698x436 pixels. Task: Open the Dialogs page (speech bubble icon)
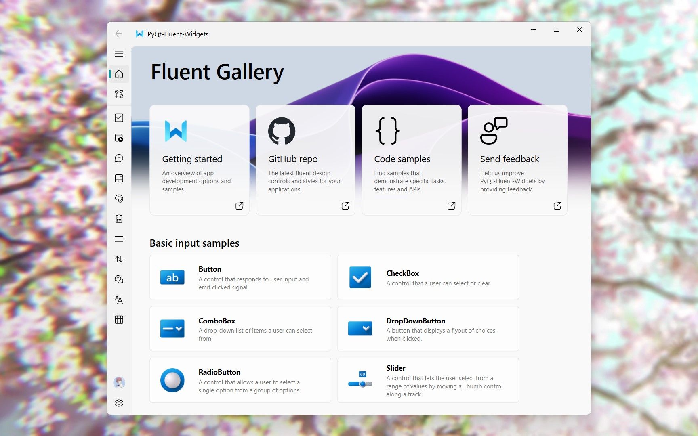119,158
